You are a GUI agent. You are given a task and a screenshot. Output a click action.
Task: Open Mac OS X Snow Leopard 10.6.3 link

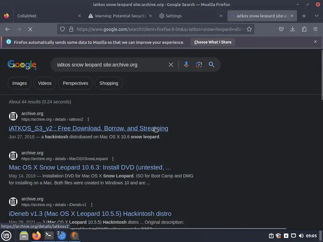pyautogui.click(x=90, y=167)
